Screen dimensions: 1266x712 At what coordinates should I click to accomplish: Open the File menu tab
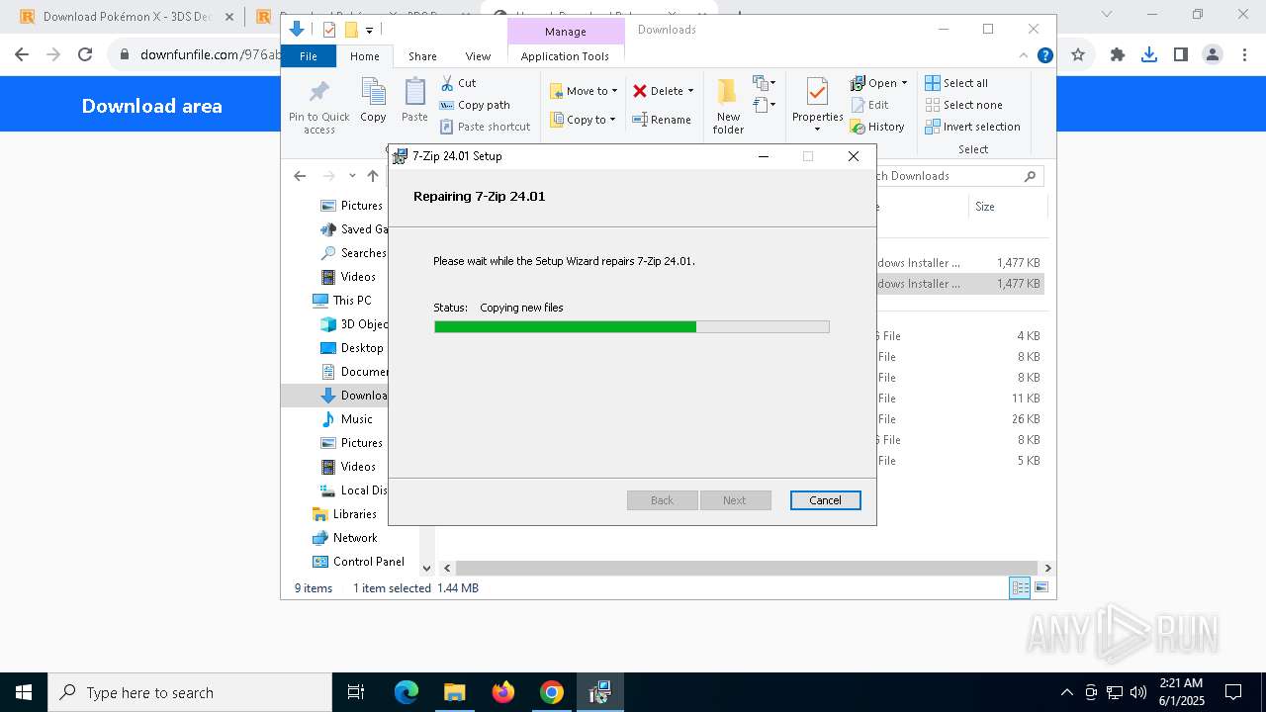pyautogui.click(x=309, y=56)
